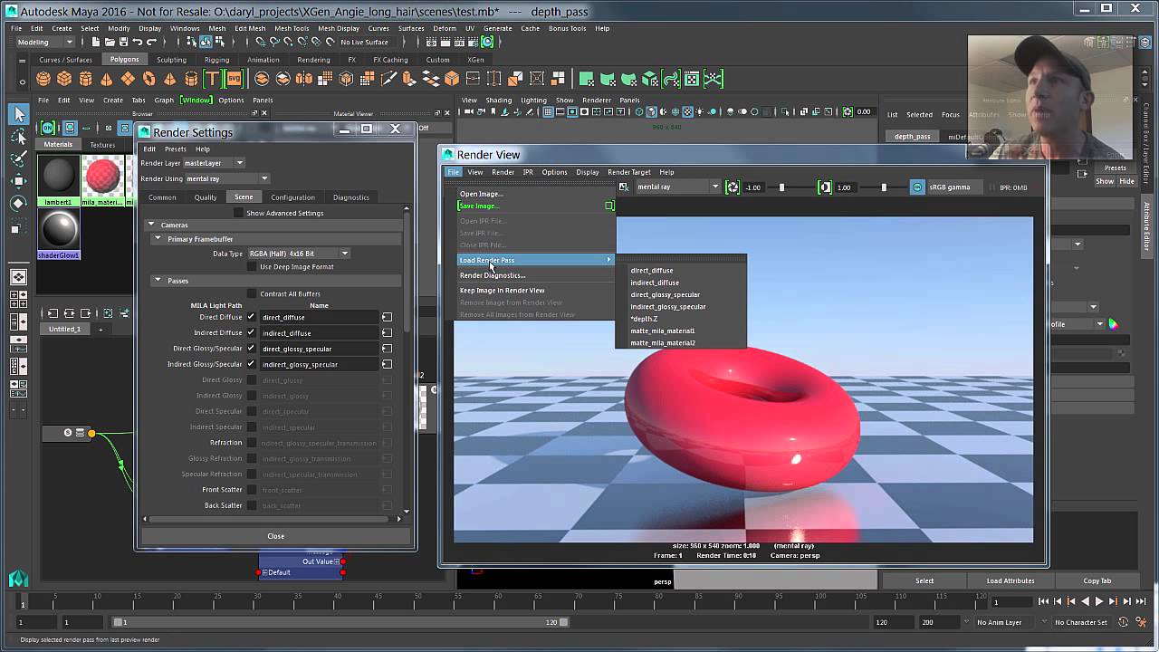Collapse the Cameras section
Screen dimensions: 1159x652
pos(151,225)
